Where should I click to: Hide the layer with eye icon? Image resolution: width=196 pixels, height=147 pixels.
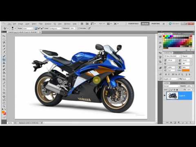click(x=165, y=96)
